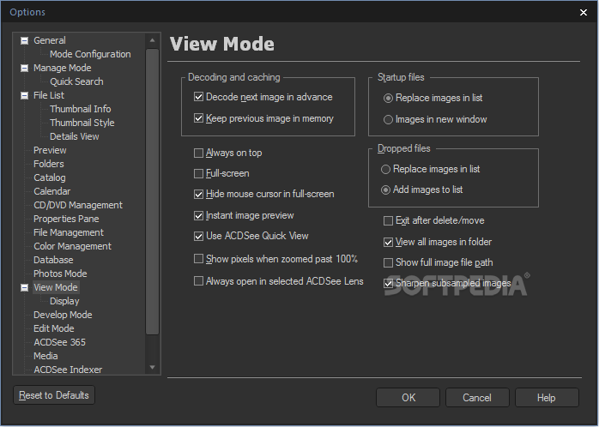Click tree scrollbar up arrow
This screenshot has height=427, width=599.
click(x=153, y=40)
